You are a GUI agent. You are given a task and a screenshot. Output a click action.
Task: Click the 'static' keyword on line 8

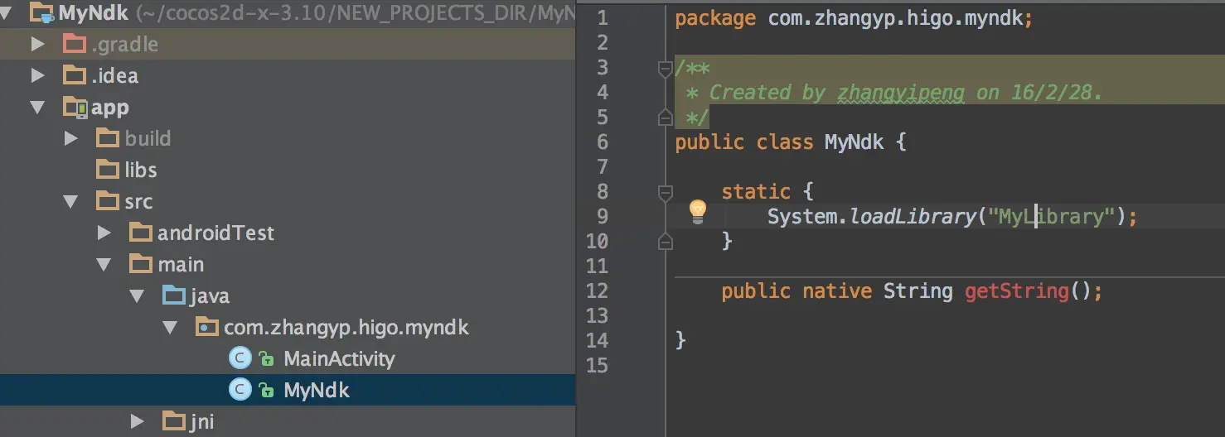point(756,192)
